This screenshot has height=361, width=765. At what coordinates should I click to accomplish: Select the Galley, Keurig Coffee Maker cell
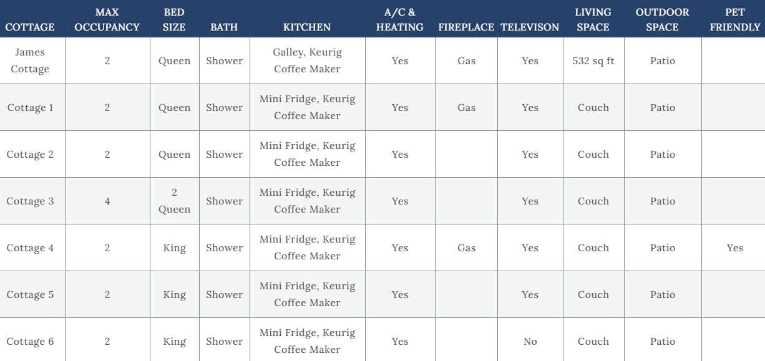(307, 60)
